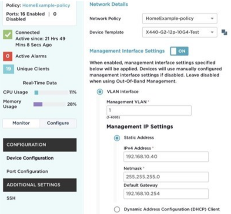Open Port Configuration in sidebar
This screenshot has height=214, width=231.
click(x=27, y=171)
